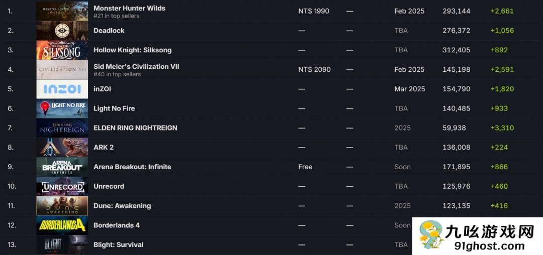Select the Elden Ring Nightreign thumbnail
The image size is (543, 255).
[62, 128]
